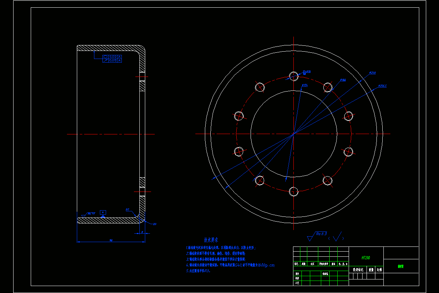Viewport: 439px width, 293px height.
Task: Click the datum A symbol box
Action: (x=103, y=212)
